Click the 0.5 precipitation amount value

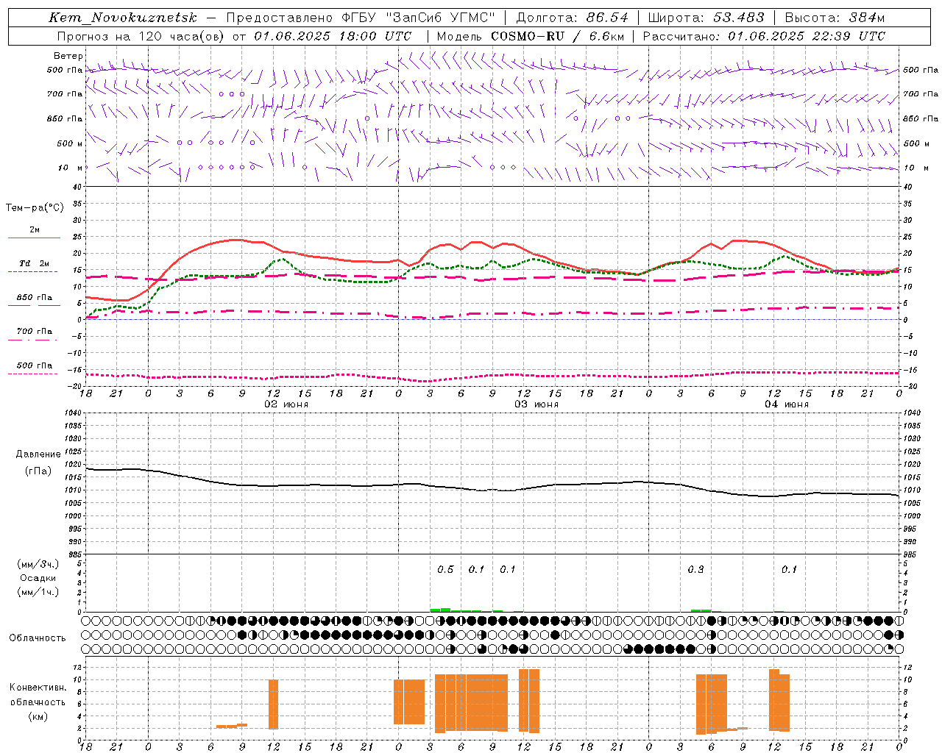point(445,570)
